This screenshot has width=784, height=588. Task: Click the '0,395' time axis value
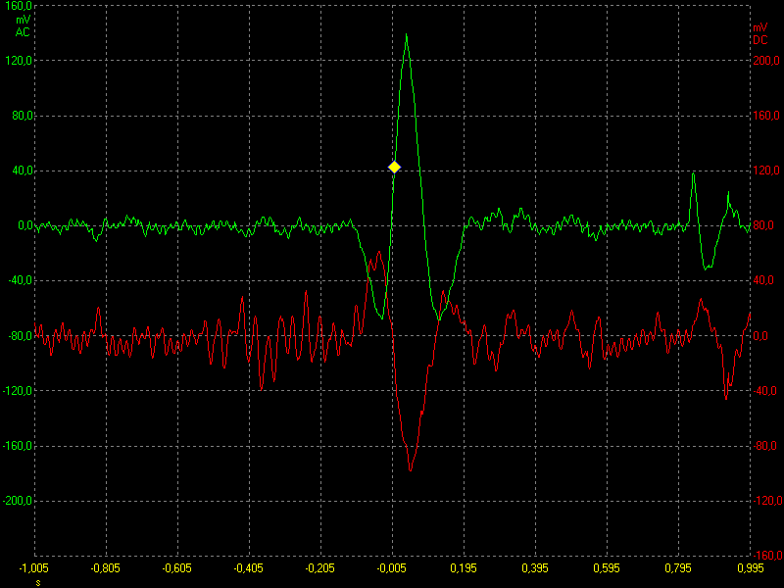click(x=535, y=568)
